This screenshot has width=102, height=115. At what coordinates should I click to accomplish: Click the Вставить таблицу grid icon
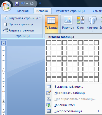click(x=49, y=87)
